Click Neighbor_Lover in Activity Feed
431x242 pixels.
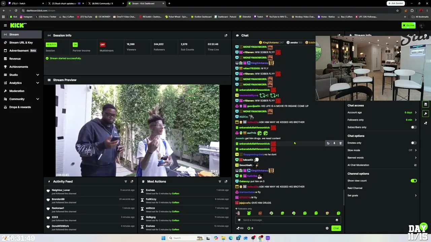61,190
